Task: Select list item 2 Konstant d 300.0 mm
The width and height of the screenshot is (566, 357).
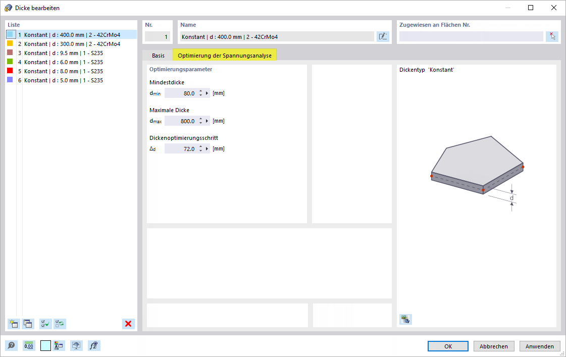Action: coord(72,43)
